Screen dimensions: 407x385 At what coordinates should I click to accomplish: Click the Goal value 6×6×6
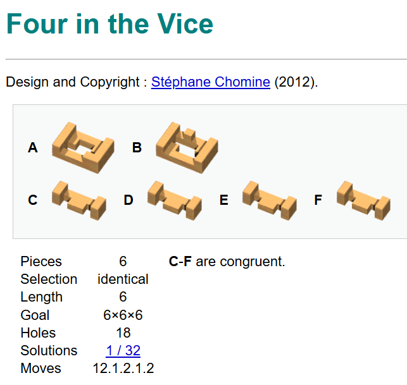pos(123,315)
